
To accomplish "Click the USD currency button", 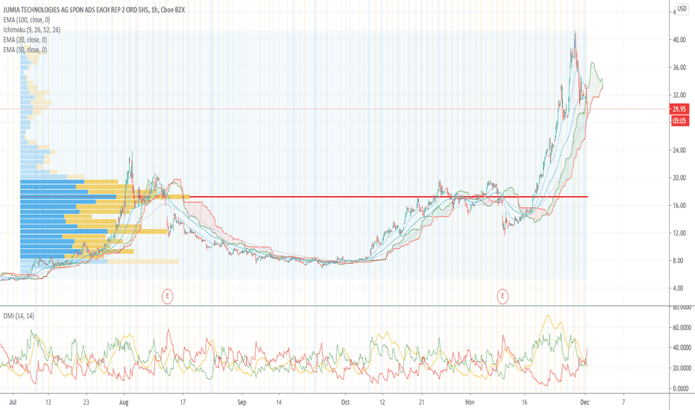I will 682,9.
